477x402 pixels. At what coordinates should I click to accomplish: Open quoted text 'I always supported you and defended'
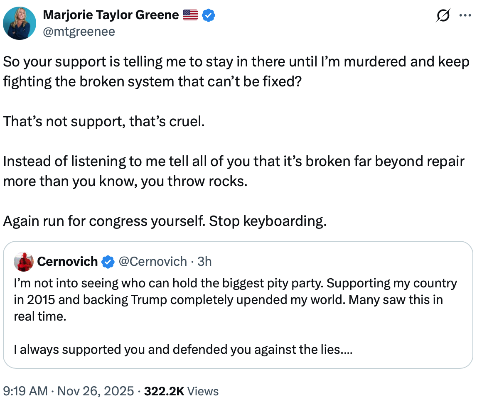(183, 350)
